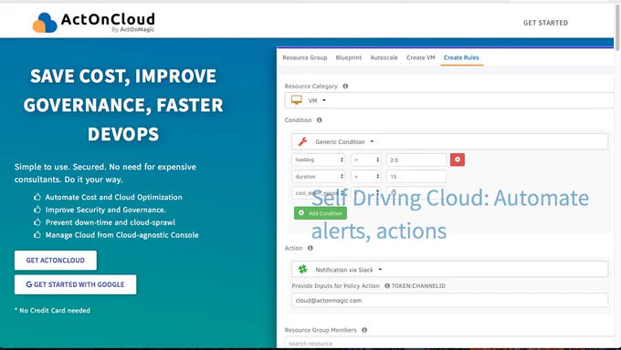Click the loadavg value field showing 2.0
Image resolution: width=621 pixels, height=350 pixels.
(x=416, y=160)
